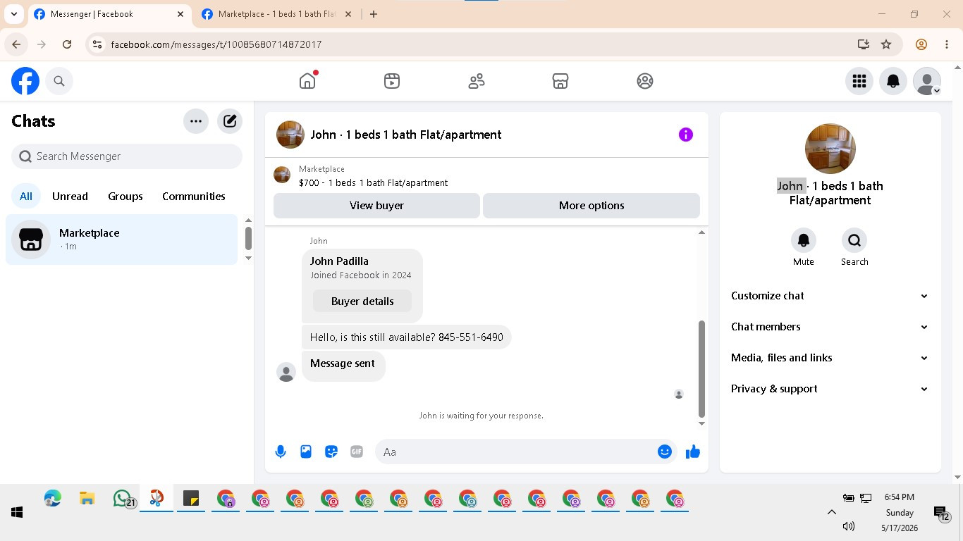Open the Chrome profile icon
Screen dimensions: 963x541
[921, 44]
